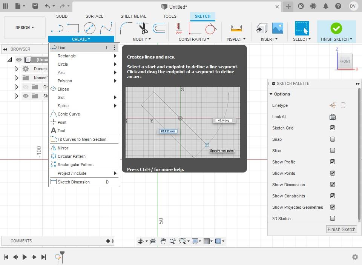This screenshot has width=362, height=265.
Task: Enable the Slice checkbox
Action: 333,150
